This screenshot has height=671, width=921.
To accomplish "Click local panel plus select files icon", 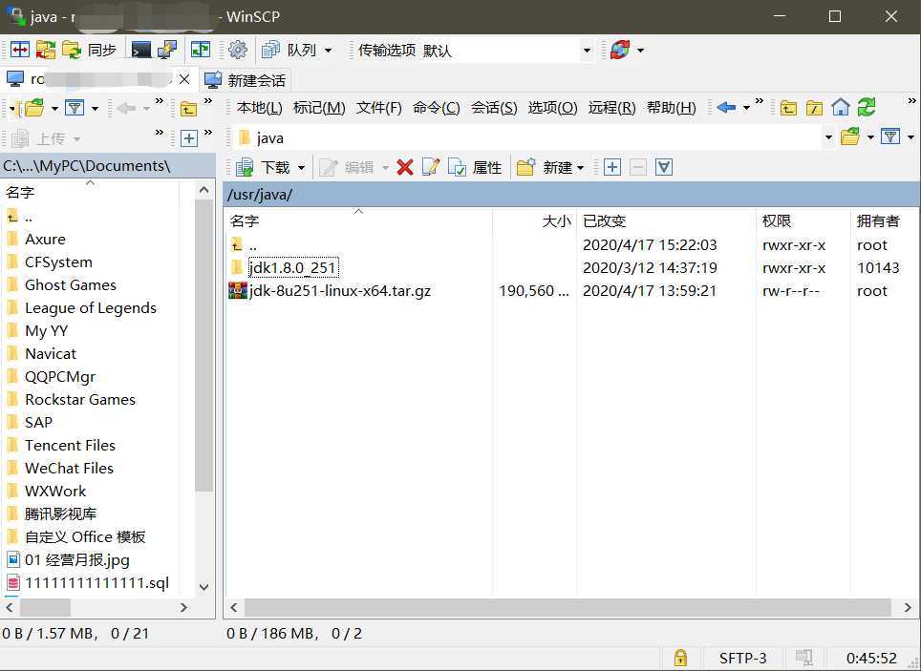I will pos(188,138).
